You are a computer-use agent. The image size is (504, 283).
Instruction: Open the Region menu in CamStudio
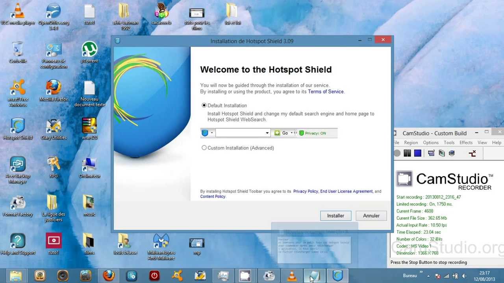click(411, 143)
